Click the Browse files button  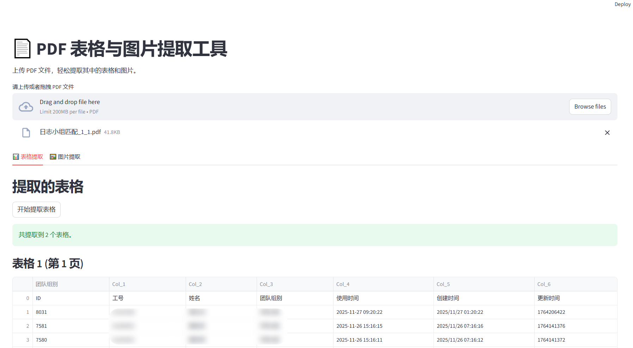pyautogui.click(x=590, y=106)
